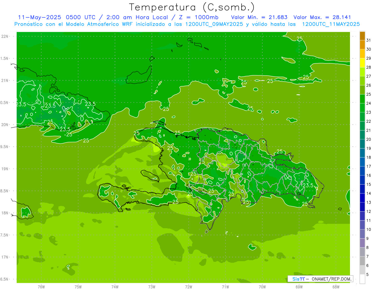Pick the gray legend swatch between 6 and 7

pos(362,261)
